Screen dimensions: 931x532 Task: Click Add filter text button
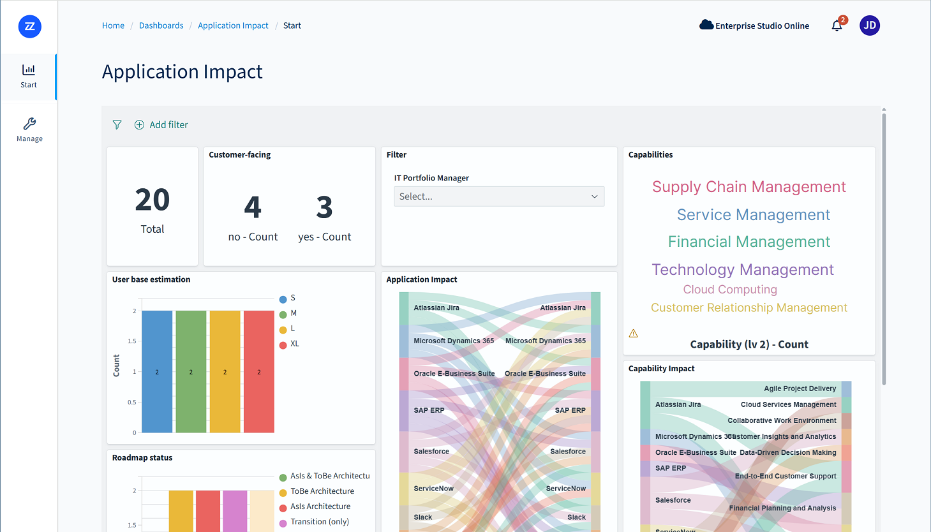coord(169,125)
